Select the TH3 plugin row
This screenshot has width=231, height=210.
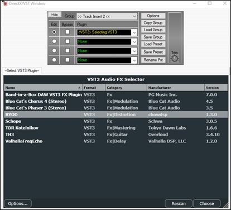point(116,135)
